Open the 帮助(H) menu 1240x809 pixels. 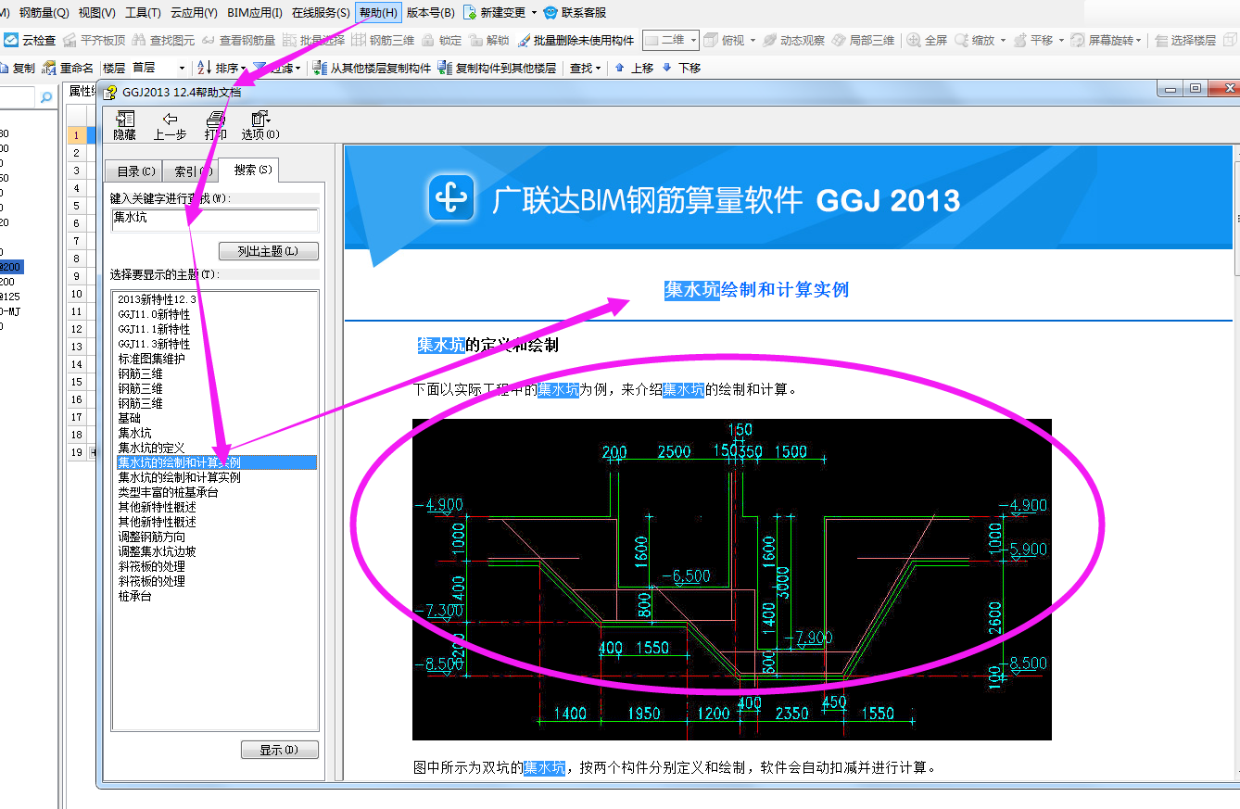(378, 13)
